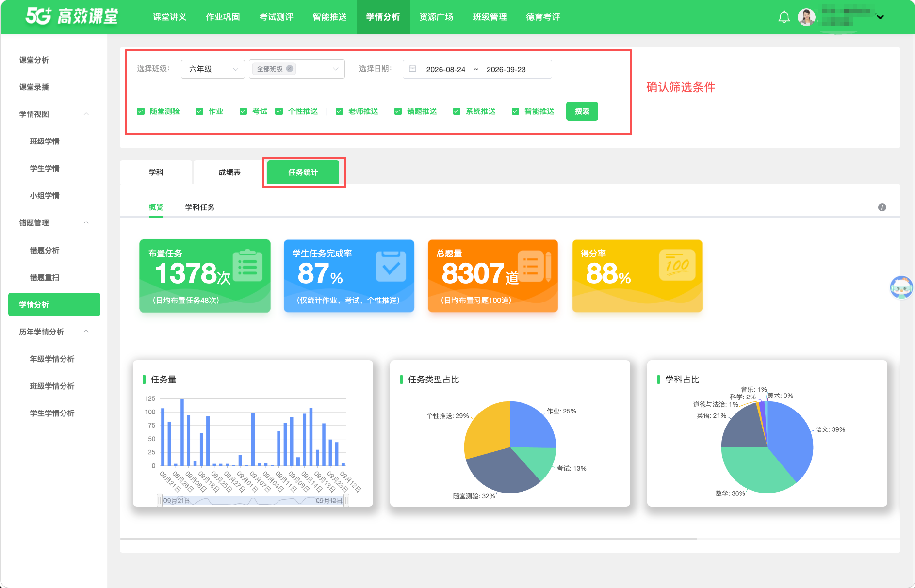
Task: Click the 5G 高效课堂 logo
Action: (x=72, y=16)
